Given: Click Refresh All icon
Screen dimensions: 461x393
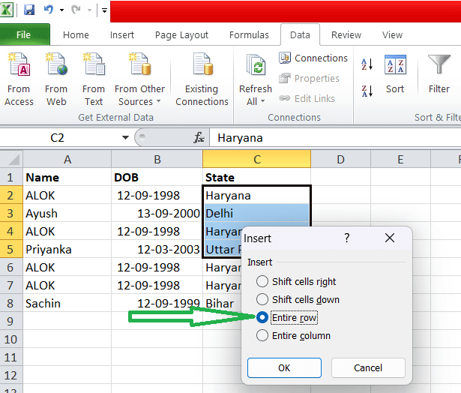Looking at the screenshot, I should (256, 64).
